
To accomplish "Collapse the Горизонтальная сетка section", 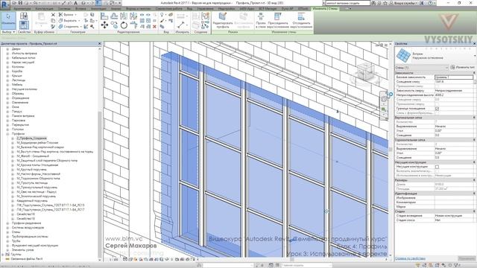I will click(474, 140).
